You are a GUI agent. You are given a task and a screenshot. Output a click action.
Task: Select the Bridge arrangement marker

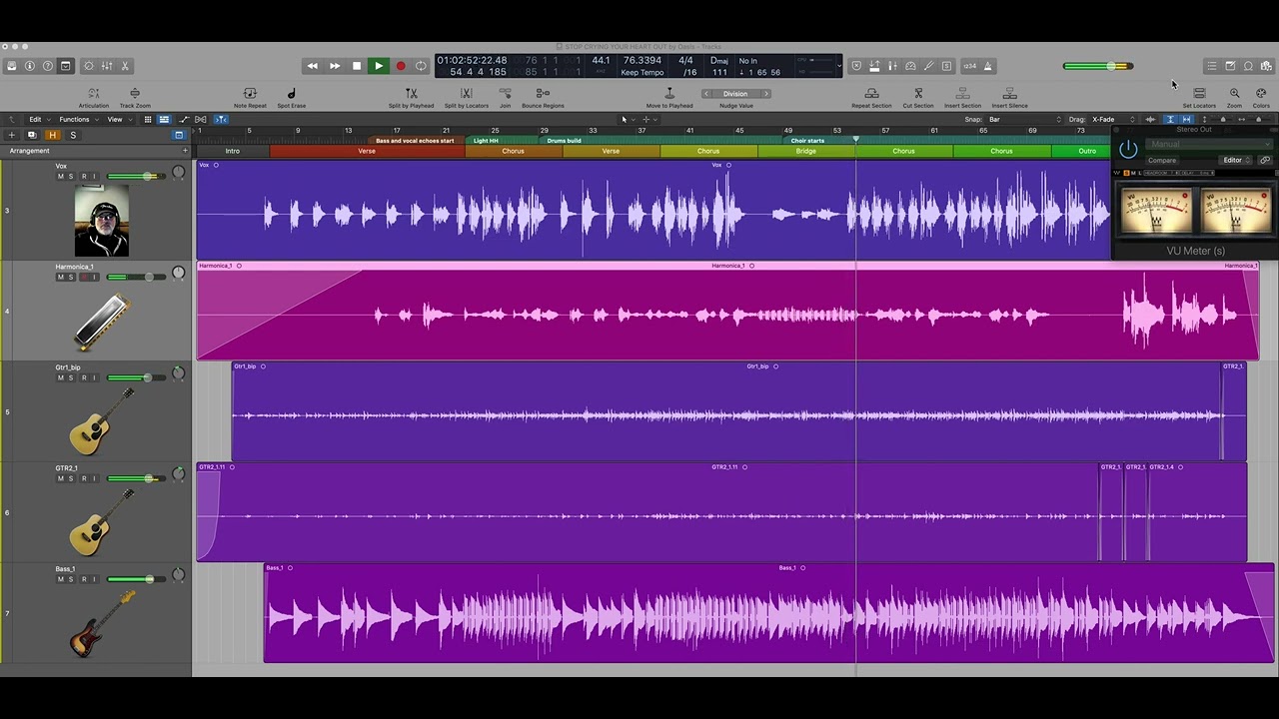(x=806, y=151)
